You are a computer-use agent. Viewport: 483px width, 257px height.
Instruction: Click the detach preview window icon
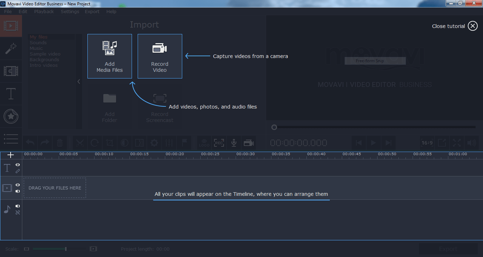coord(442,143)
